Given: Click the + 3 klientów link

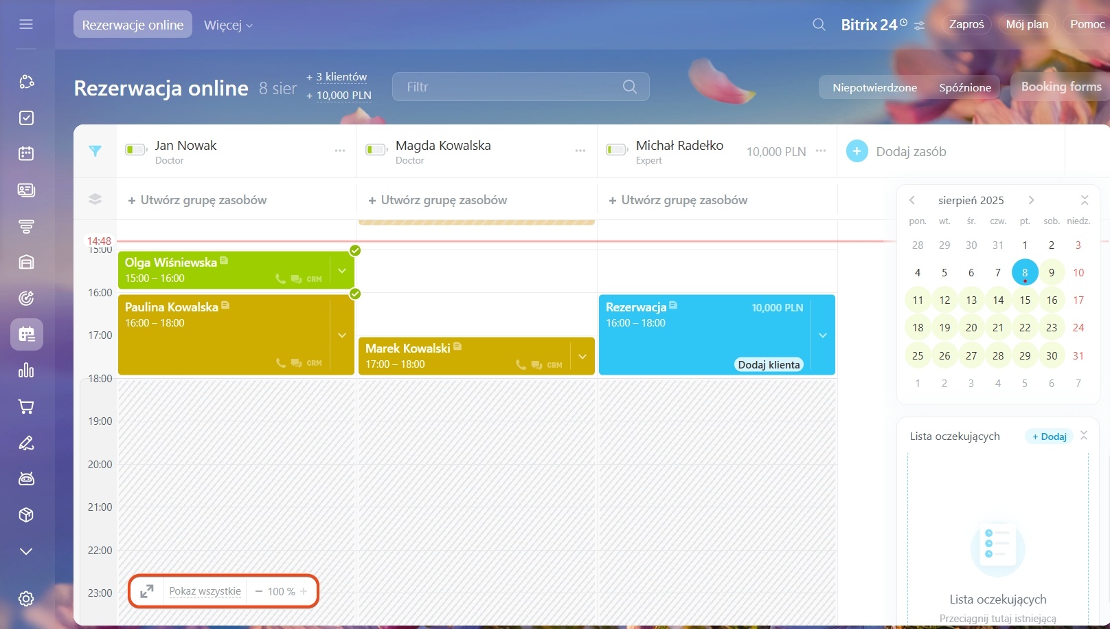Looking at the screenshot, I should (x=337, y=77).
